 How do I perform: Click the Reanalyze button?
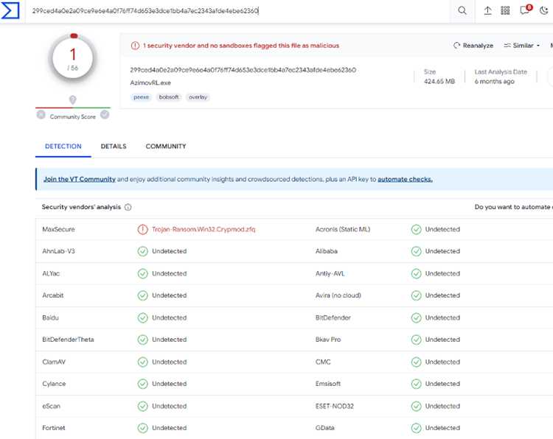[473, 46]
